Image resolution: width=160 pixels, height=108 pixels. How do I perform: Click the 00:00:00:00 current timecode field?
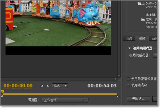[x=18, y=86]
